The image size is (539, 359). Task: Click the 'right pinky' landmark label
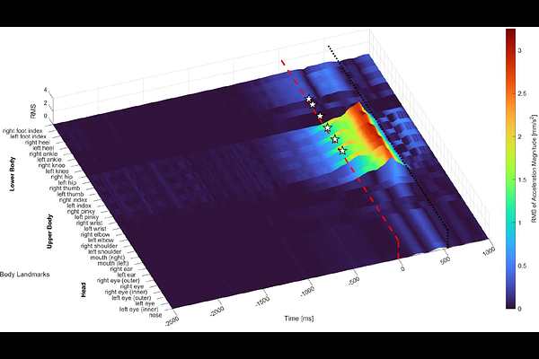tap(81, 211)
